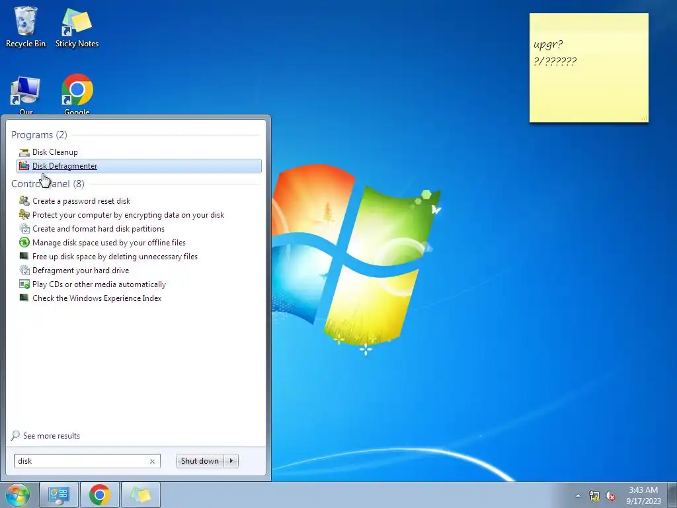Select the Recycle Bin desktop icon

[x=26, y=26]
